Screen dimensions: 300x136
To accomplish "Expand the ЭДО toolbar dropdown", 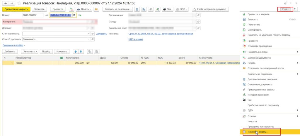I will coord(182,9).
